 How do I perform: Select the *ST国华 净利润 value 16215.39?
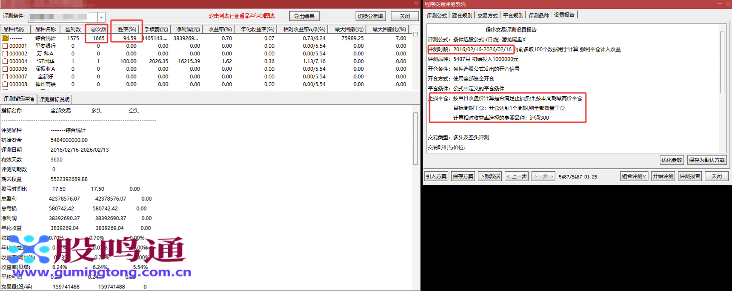tap(189, 61)
